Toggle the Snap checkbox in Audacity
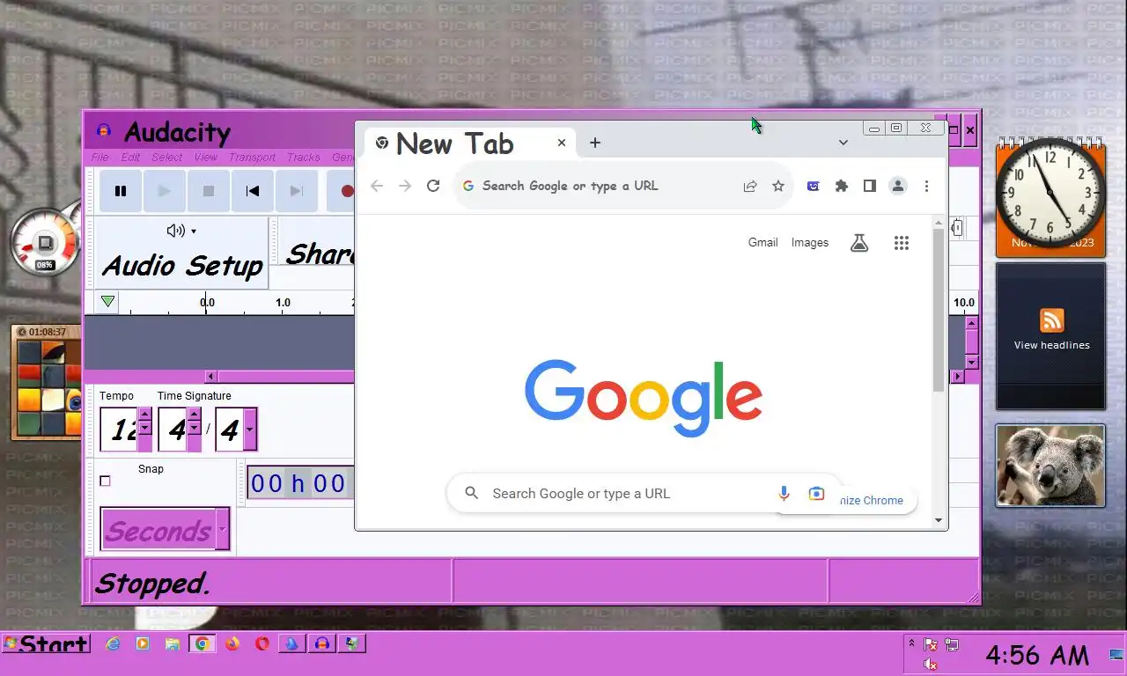The image size is (1127, 676). point(105,481)
